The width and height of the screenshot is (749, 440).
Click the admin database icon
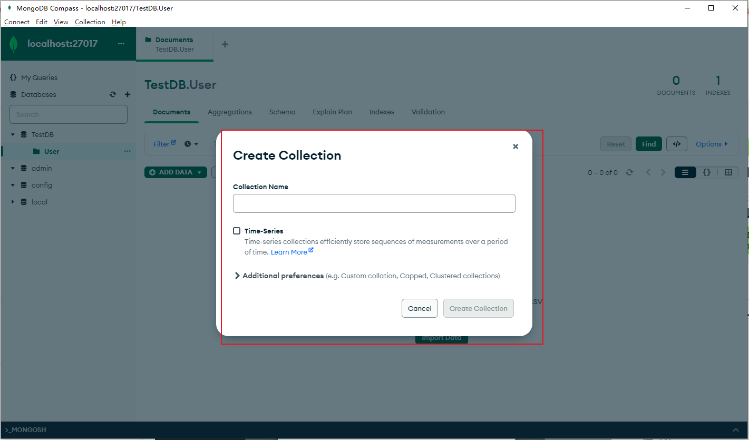click(24, 169)
